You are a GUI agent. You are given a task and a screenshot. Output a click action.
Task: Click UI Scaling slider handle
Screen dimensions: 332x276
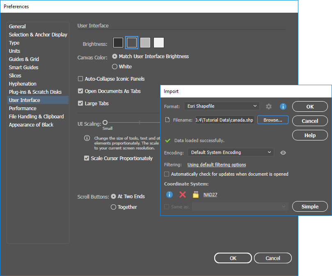point(105,122)
